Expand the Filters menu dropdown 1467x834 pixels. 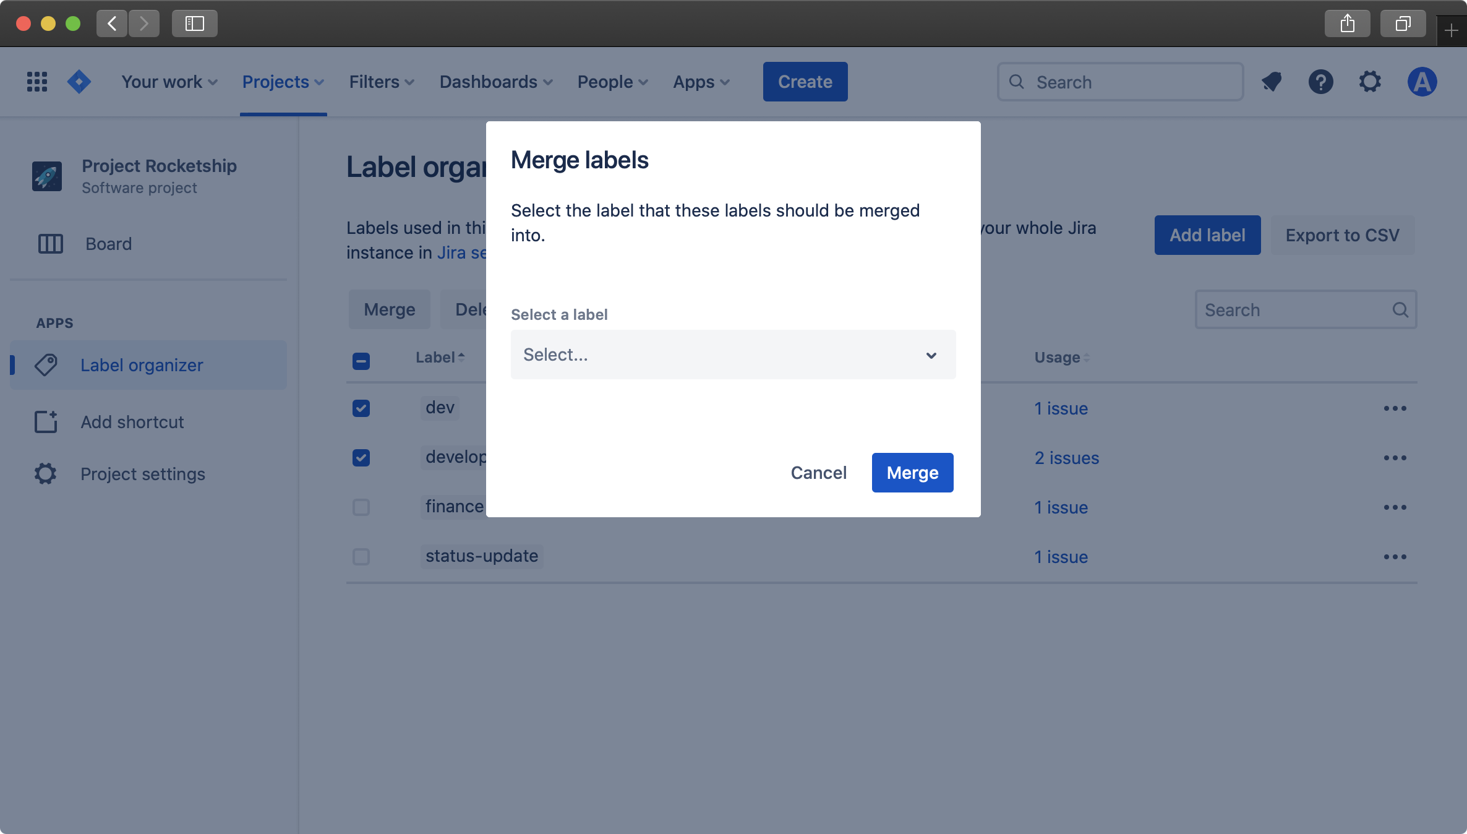(x=382, y=82)
